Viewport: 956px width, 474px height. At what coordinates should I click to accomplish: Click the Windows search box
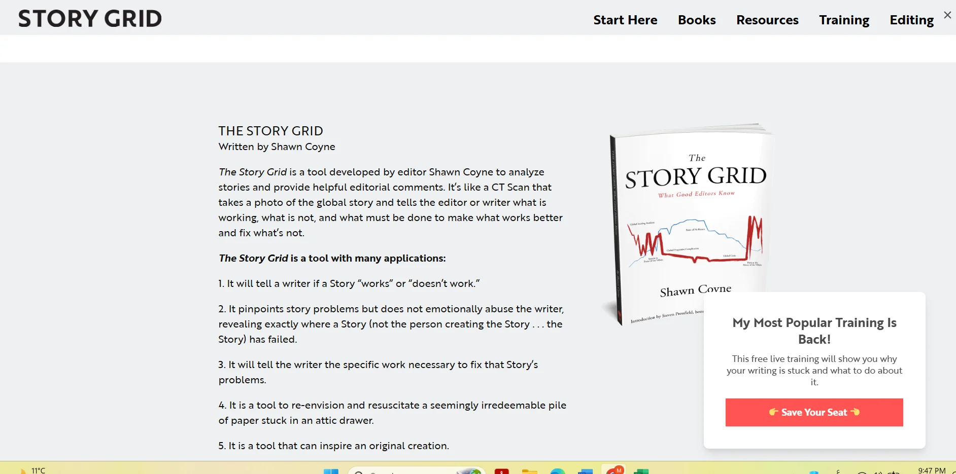[x=416, y=471]
